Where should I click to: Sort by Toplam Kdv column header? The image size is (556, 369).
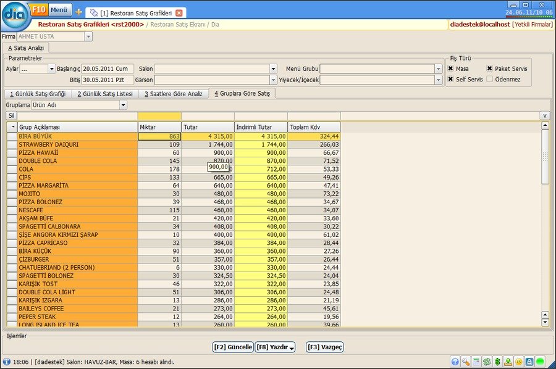[314, 127]
